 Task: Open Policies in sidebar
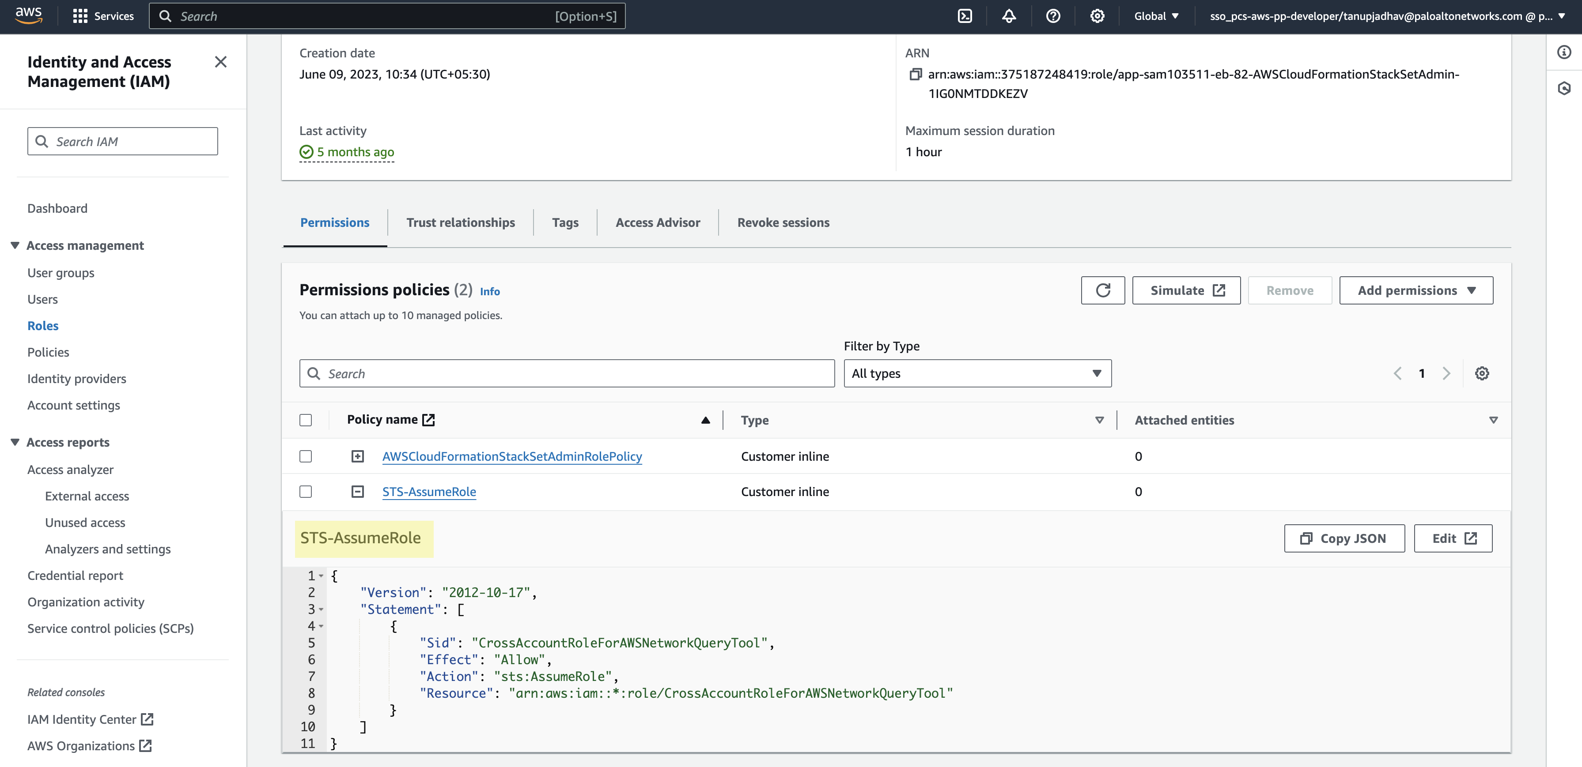pos(48,352)
